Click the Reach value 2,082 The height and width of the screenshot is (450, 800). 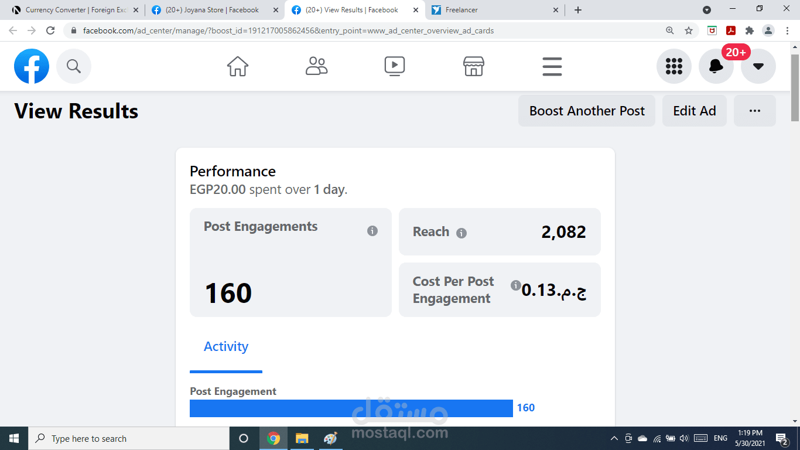(563, 232)
